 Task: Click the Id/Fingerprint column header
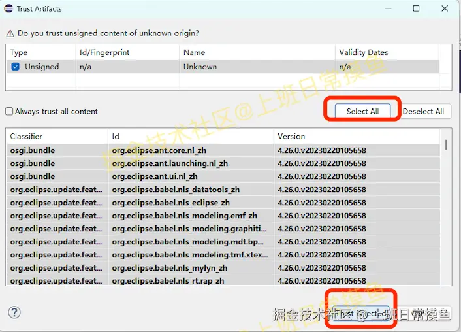click(x=127, y=52)
